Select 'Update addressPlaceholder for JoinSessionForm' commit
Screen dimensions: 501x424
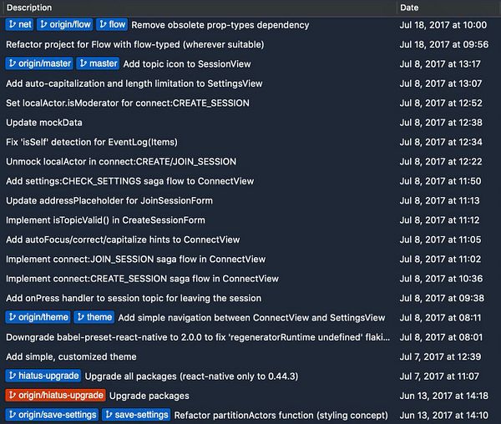[x=109, y=200]
